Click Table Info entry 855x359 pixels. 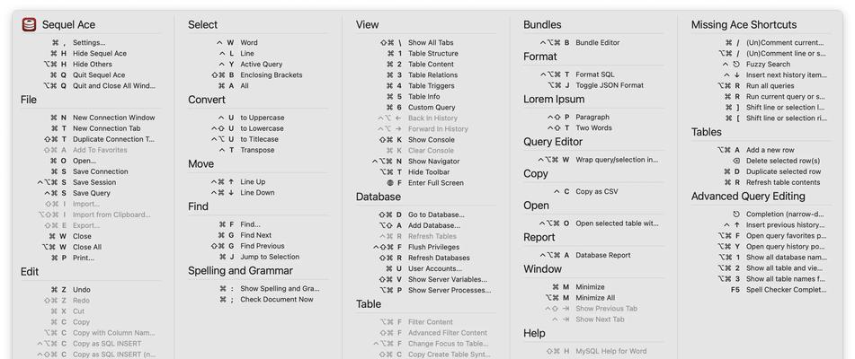[424, 96]
